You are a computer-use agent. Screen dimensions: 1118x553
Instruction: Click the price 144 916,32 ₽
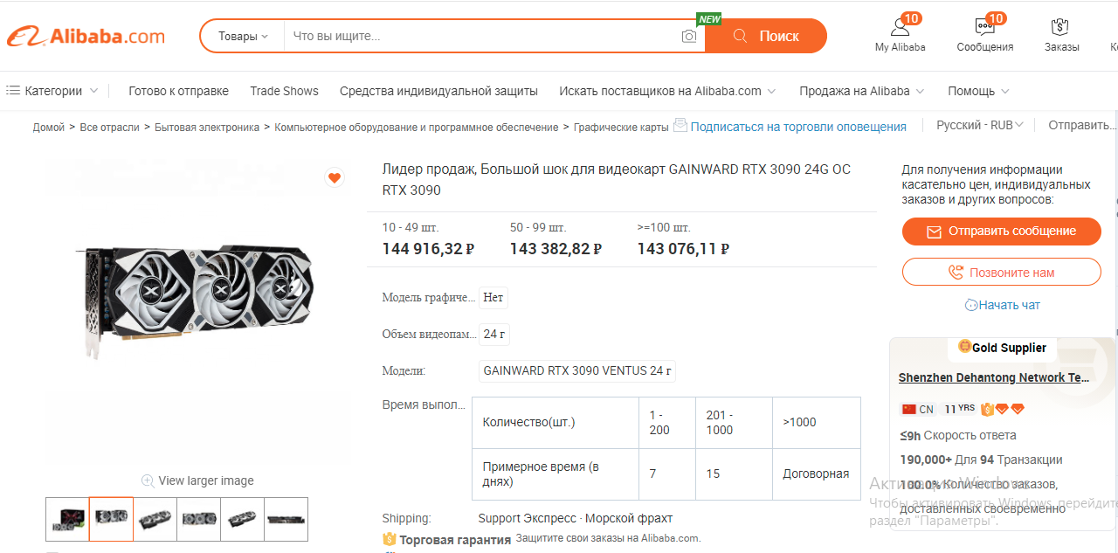[428, 249]
